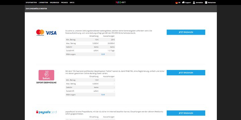
Task: Click the Anmelden user icon
Action: click(x=194, y=2)
